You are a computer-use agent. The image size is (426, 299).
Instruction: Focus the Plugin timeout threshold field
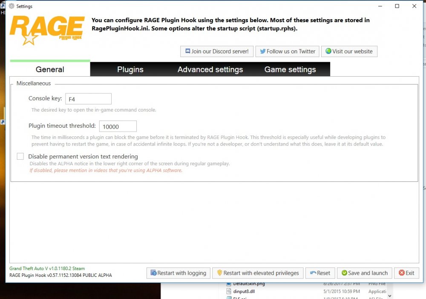click(x=118, y=126)
